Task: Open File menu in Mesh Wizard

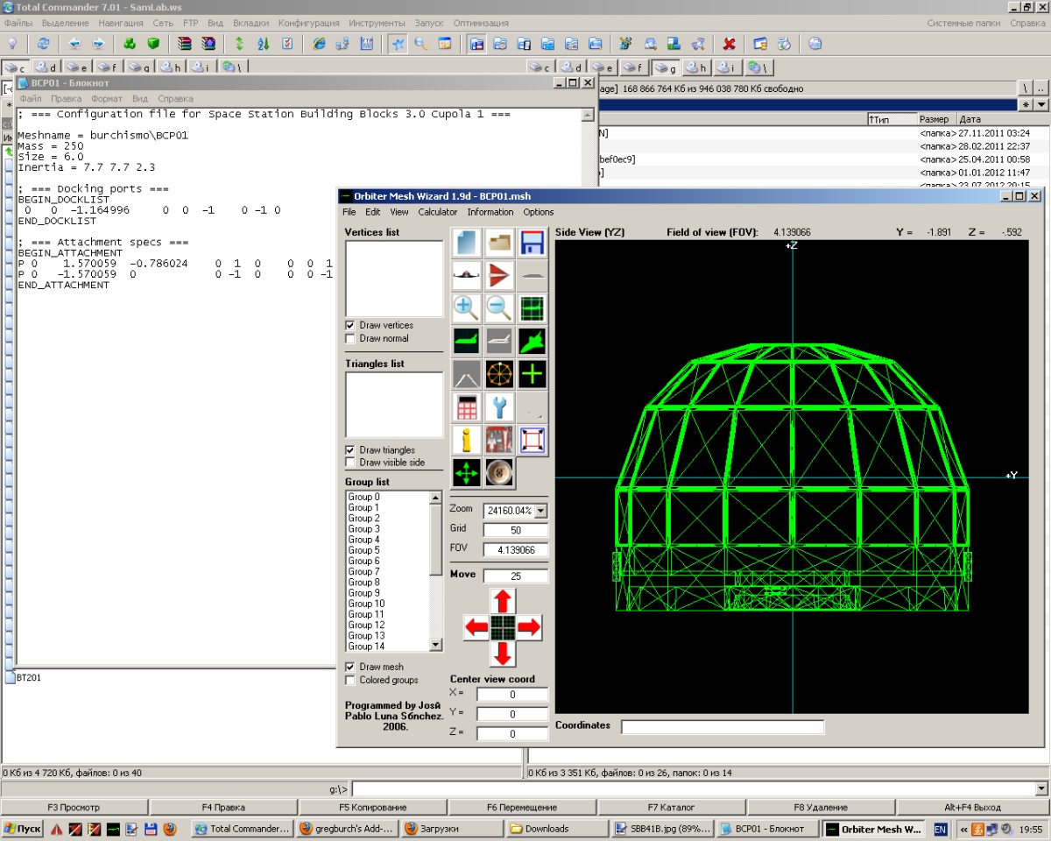Action: [x=349, y=212]
